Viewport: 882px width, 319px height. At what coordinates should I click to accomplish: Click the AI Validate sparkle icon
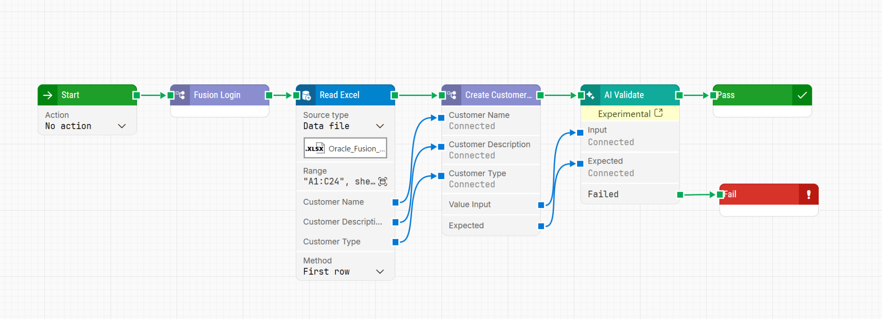click(590, 95)
